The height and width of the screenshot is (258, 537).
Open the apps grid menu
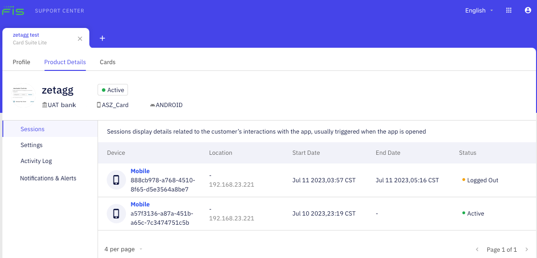pyautogui.click(x=509, y=10)
